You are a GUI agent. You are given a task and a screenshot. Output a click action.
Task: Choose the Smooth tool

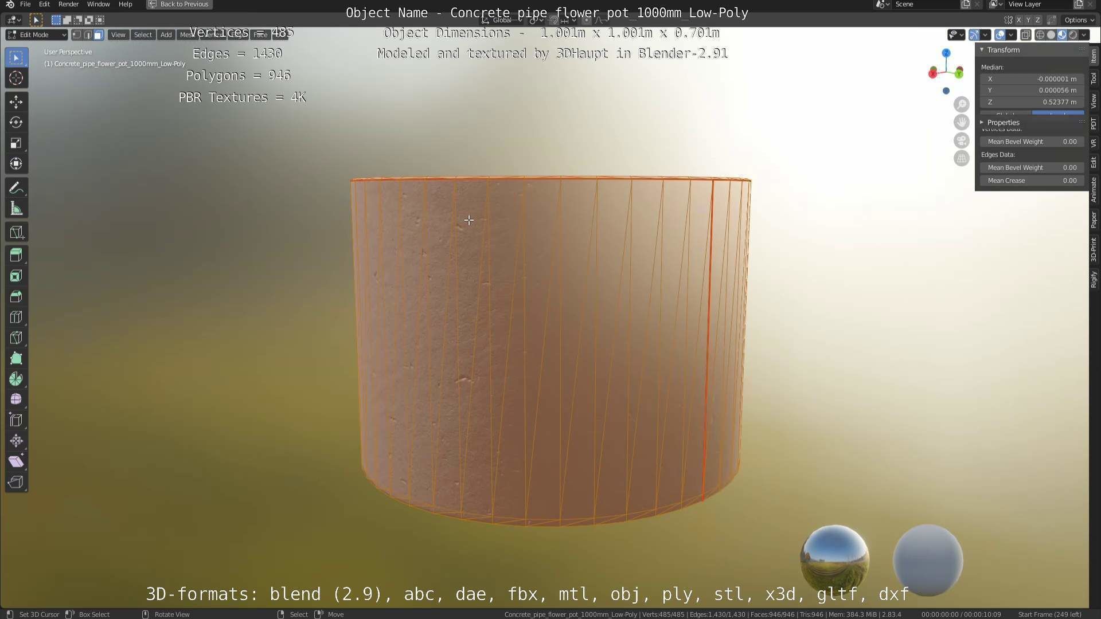(16, 399)
